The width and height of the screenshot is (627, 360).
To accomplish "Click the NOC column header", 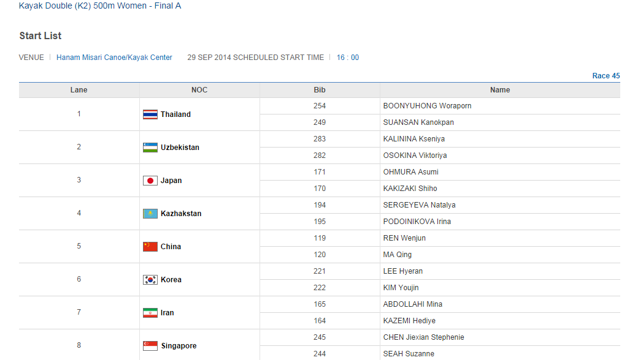I will point(199,90).
